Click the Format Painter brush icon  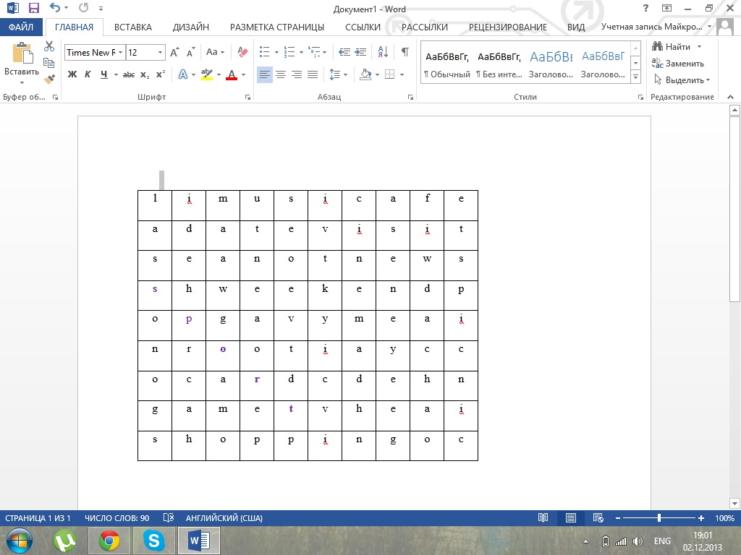[x=49, y=79]
